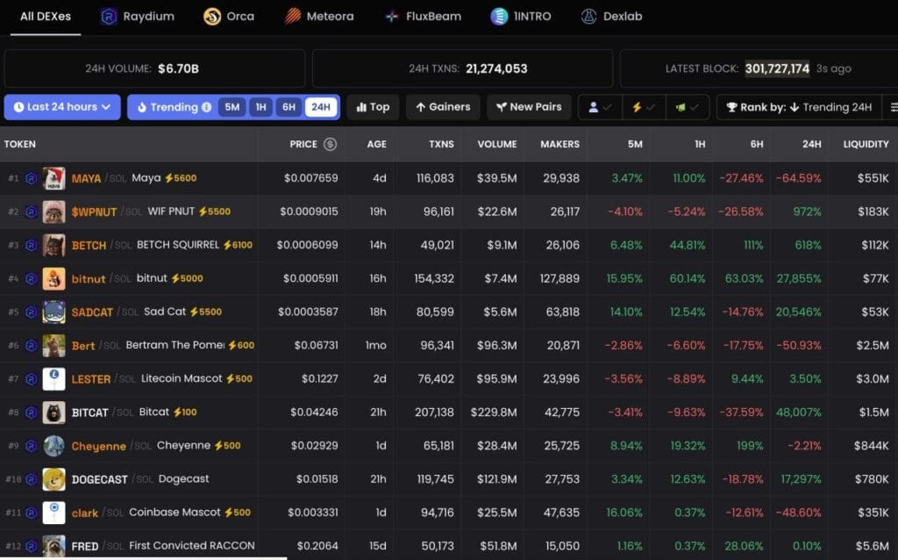The image size is (898, 560).
Task: Sort by the MAKERS column header
Action: click(x=559, y=145)
